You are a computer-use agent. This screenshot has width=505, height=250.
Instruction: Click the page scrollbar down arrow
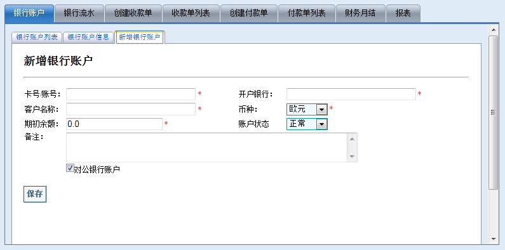pos(493,239)
